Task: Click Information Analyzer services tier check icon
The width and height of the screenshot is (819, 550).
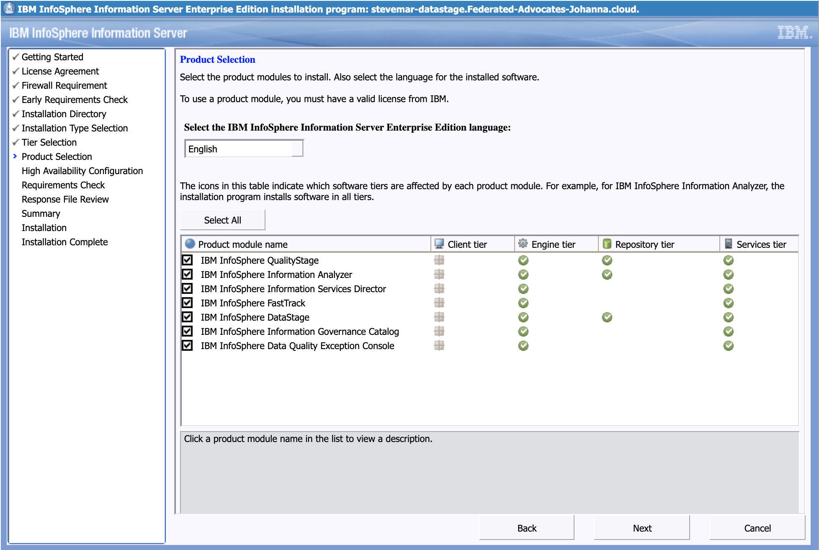Action: (729, 275)
